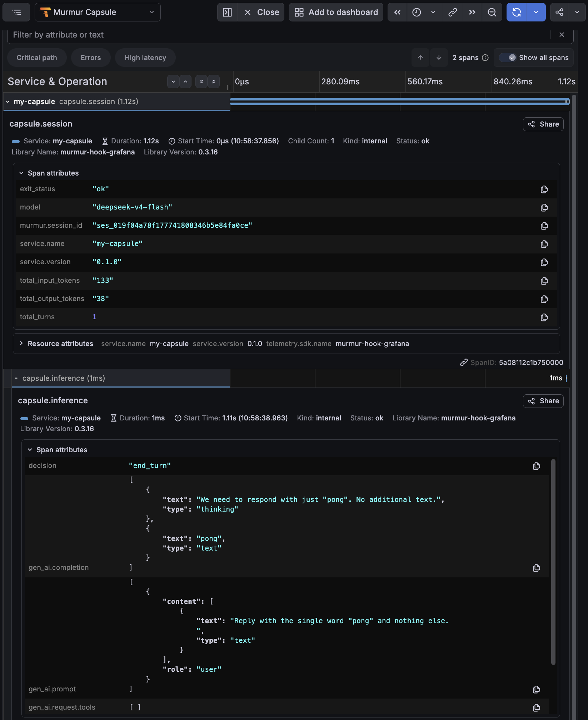Open the time picker clock icon
This screenshot has width=588, height=720.
417,12
